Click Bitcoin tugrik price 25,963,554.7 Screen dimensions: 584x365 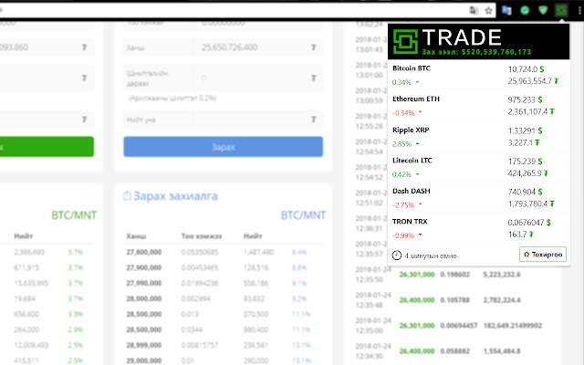tap(533, 81)
